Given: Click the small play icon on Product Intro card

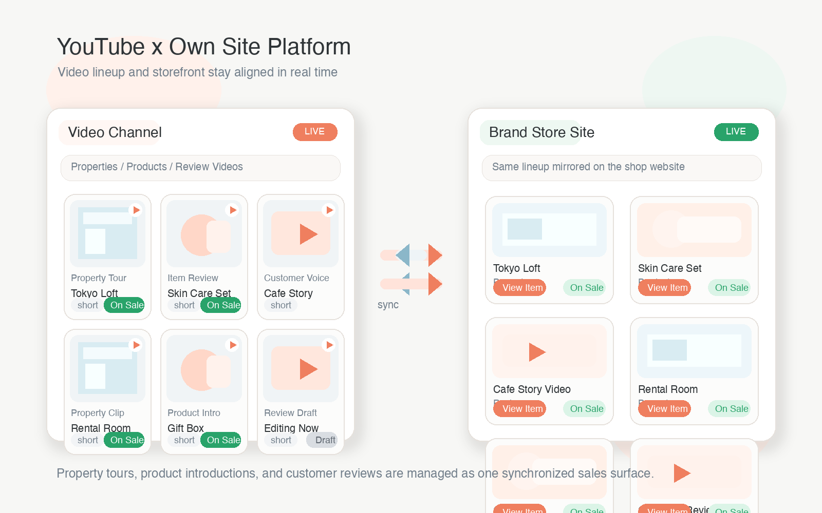Looking at the screenshot, I should pyautogui.click(x=233, y=345).
